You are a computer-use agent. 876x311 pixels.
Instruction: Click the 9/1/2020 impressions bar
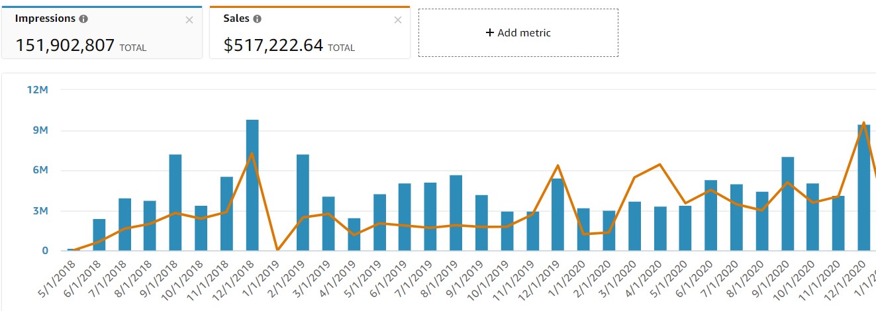pyautogui.click(x=787, y=204)
